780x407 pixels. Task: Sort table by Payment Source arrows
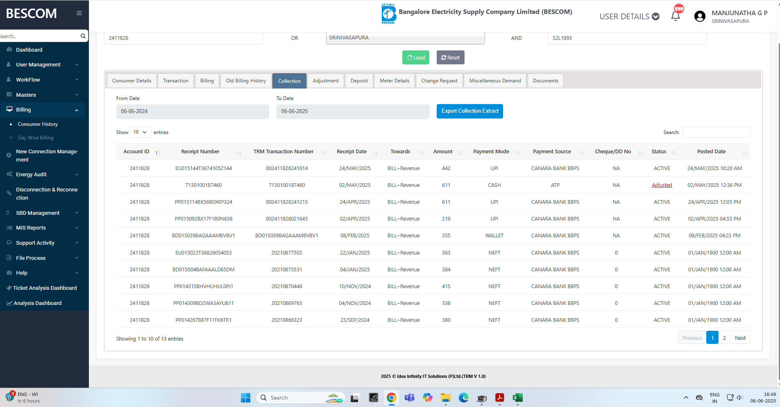(582, 152)
